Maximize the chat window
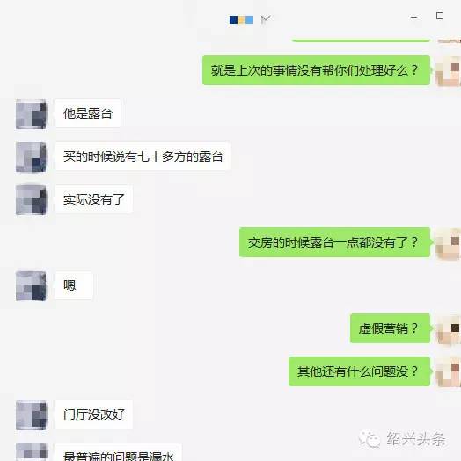Viewport: 461px width, 461px height. coord(440,16)
